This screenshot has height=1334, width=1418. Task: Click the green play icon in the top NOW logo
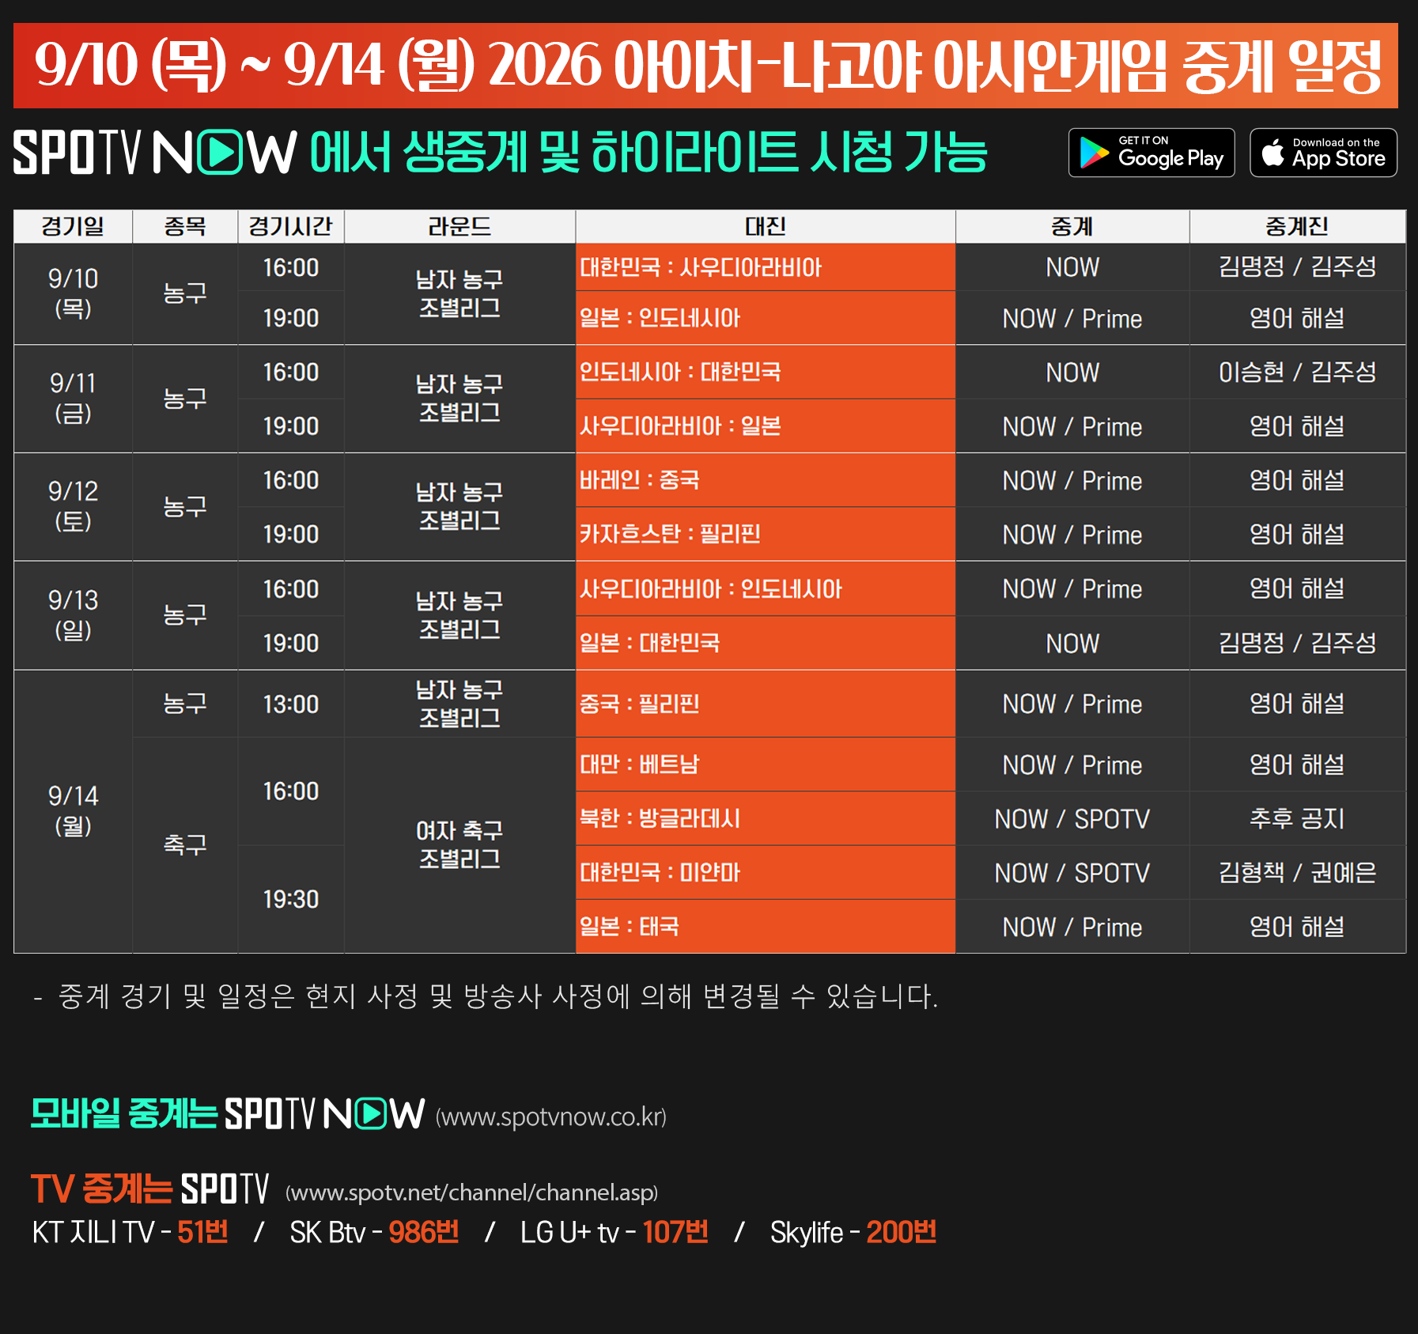tap(220, 153)
